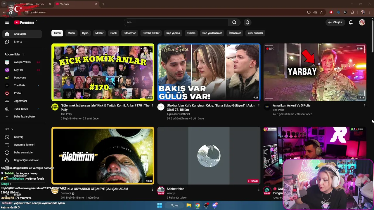
Task: Select Canlı filter chip
Action: pos(113,33)
